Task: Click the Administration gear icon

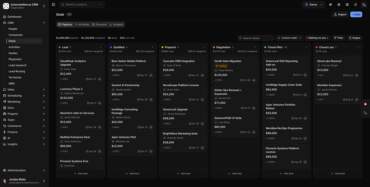Action: (x=4, y=170)
